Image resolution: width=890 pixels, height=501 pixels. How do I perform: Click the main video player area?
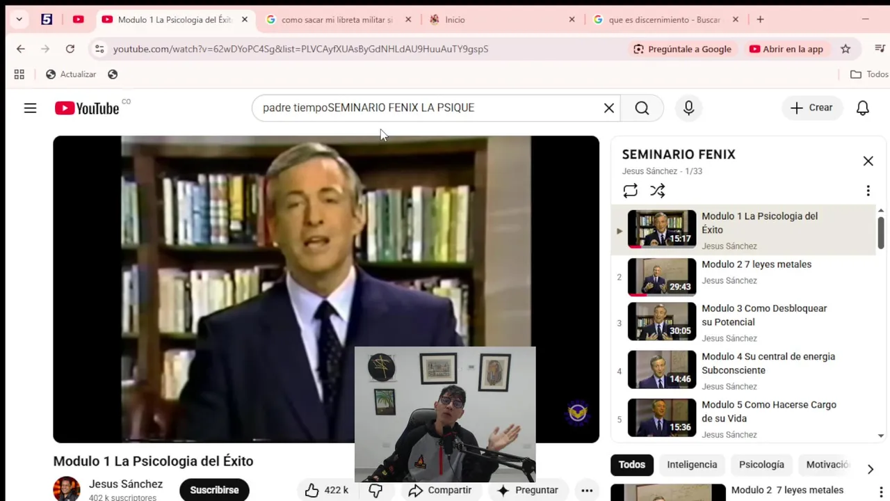(x=326, y=289)
